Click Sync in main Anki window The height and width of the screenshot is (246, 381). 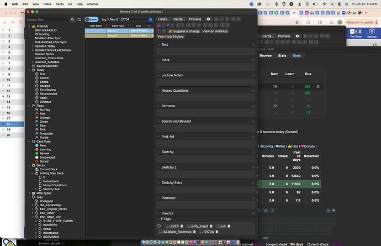(297, 56)
